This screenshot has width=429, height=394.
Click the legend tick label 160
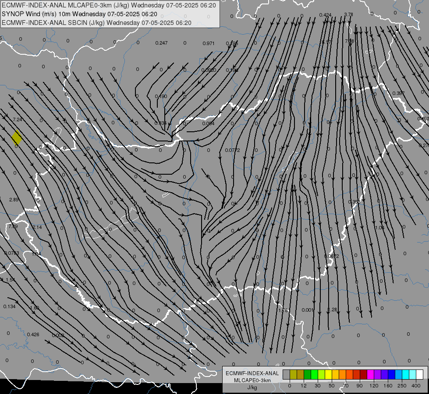pos(388,386)
